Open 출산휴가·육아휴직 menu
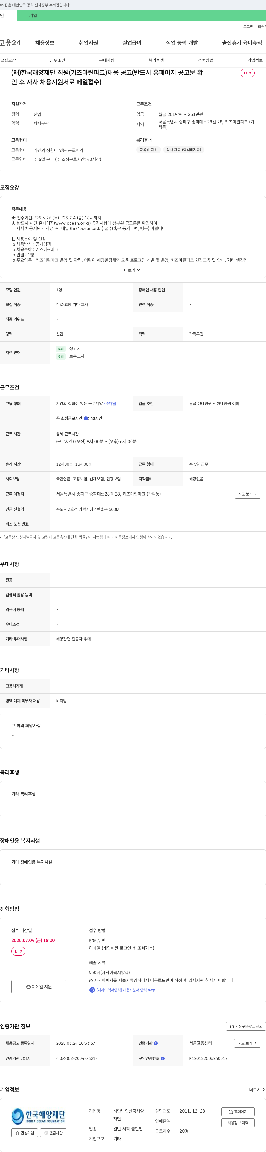 pos(242,43)
